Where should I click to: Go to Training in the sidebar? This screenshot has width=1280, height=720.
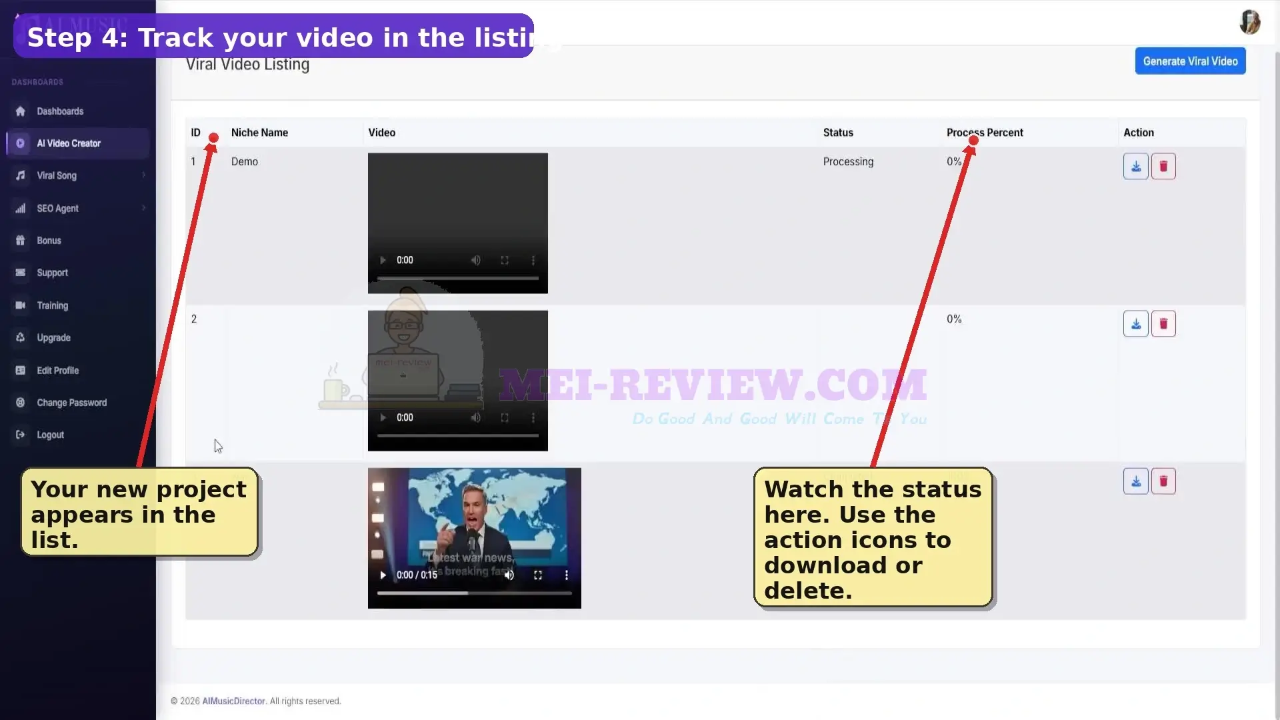coord(78,305)
